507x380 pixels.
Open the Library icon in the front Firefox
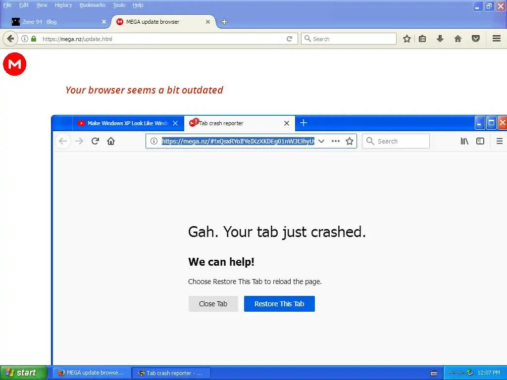pos(464,141)
